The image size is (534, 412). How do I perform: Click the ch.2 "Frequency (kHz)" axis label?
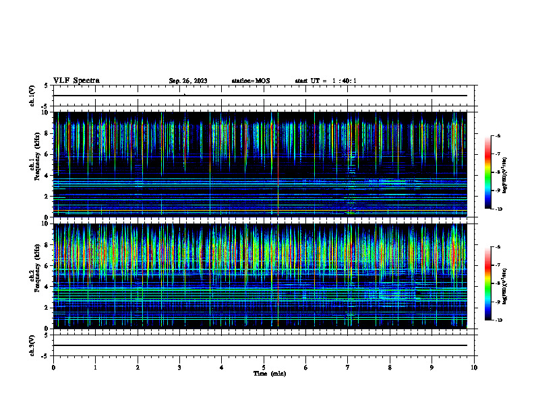[x=37, y=268]
